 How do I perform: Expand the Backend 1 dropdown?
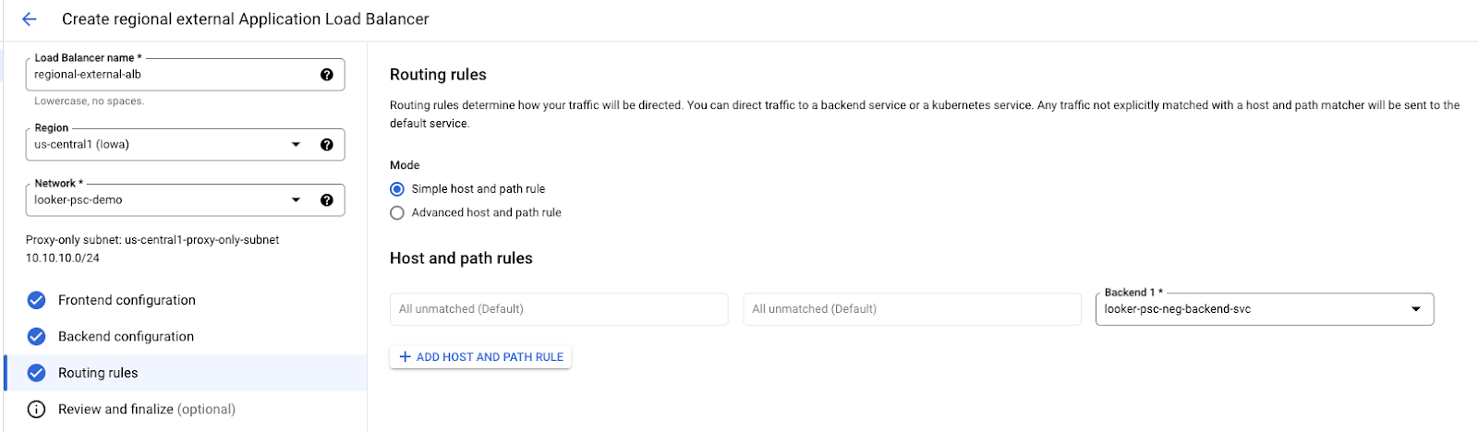[x=1415, y=309]
